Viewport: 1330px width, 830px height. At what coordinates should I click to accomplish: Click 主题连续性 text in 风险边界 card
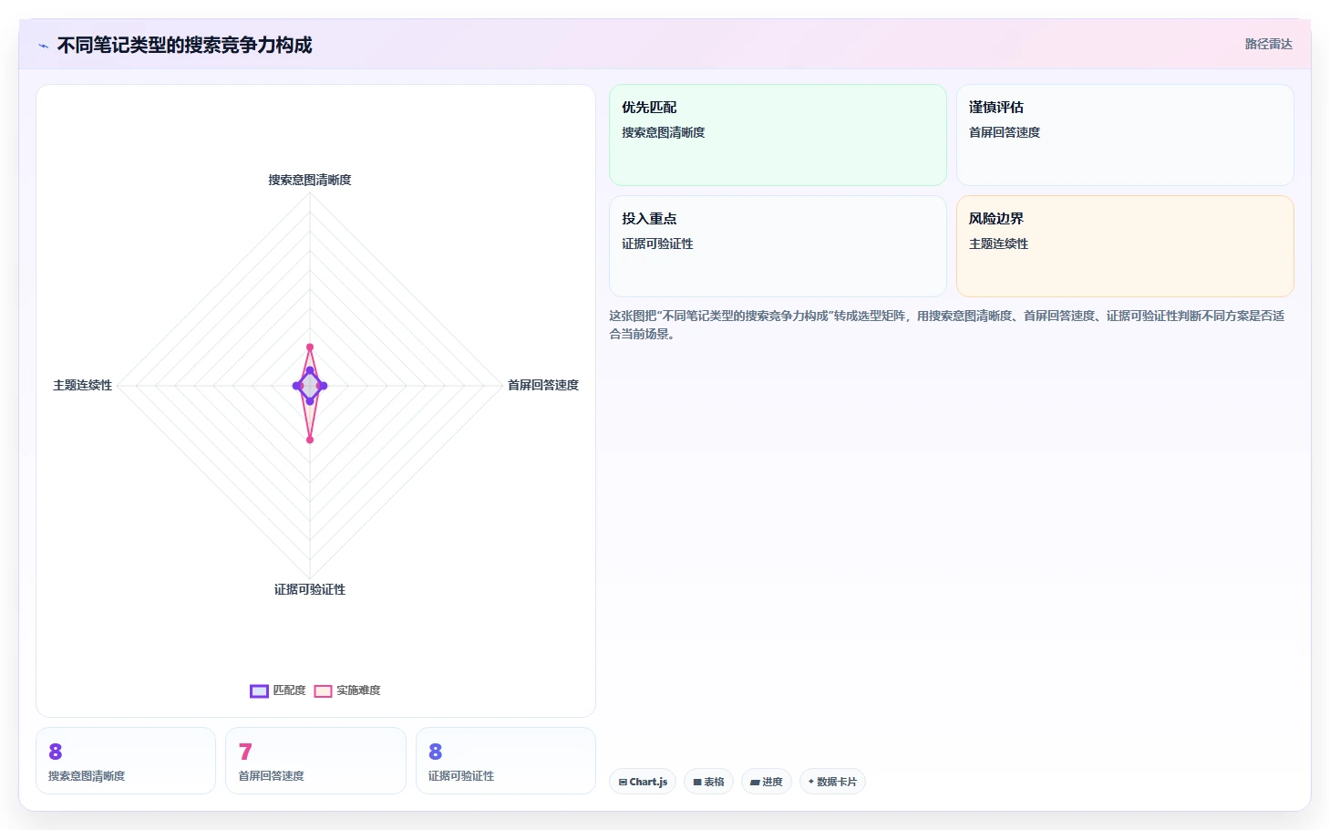point(998,244)
